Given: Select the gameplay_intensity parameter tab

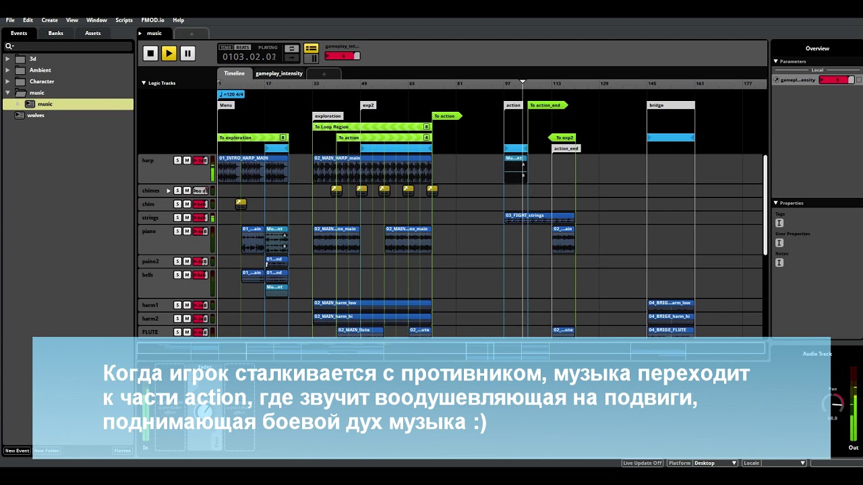Looking at the screenshot, I should pos(279,73).
